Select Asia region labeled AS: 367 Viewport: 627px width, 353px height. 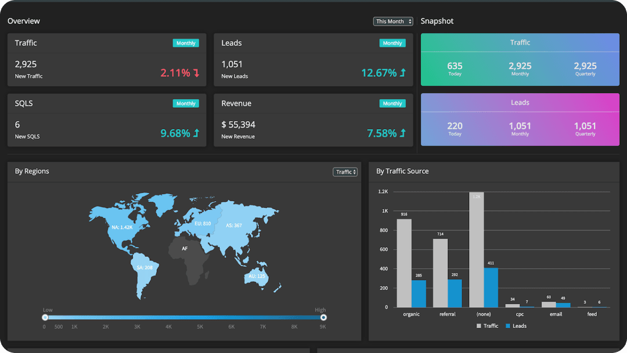pyautogui.click(x=234, y=225)
